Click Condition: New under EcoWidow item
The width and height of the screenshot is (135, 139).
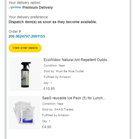click(x=54, y=66)
